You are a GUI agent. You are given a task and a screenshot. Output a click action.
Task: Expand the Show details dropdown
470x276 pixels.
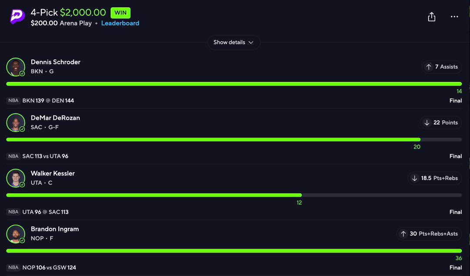tap(234, 42)
